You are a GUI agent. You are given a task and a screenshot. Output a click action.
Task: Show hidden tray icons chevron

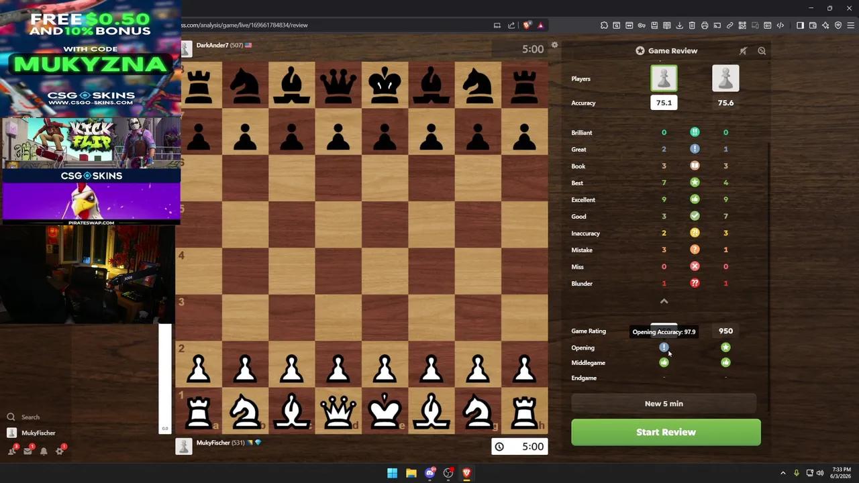(x=782, y=473)
